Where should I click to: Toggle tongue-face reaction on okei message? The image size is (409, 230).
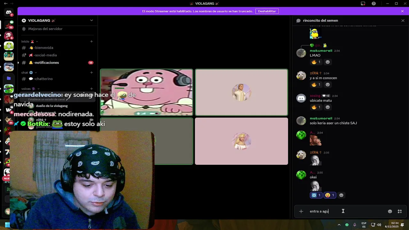[x=330, y=195]
